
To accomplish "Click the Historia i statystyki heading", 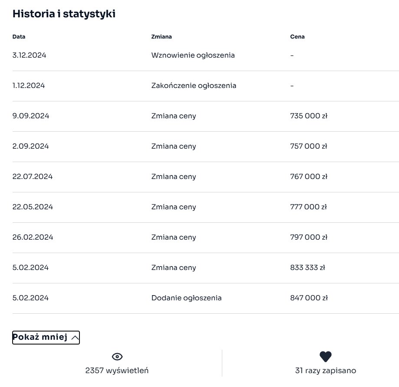I will [64, 14].
